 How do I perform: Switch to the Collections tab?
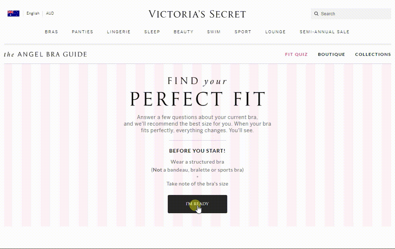tap(373, 54)
